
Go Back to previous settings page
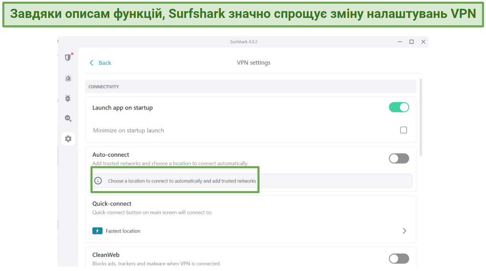(x=100, y=63)
